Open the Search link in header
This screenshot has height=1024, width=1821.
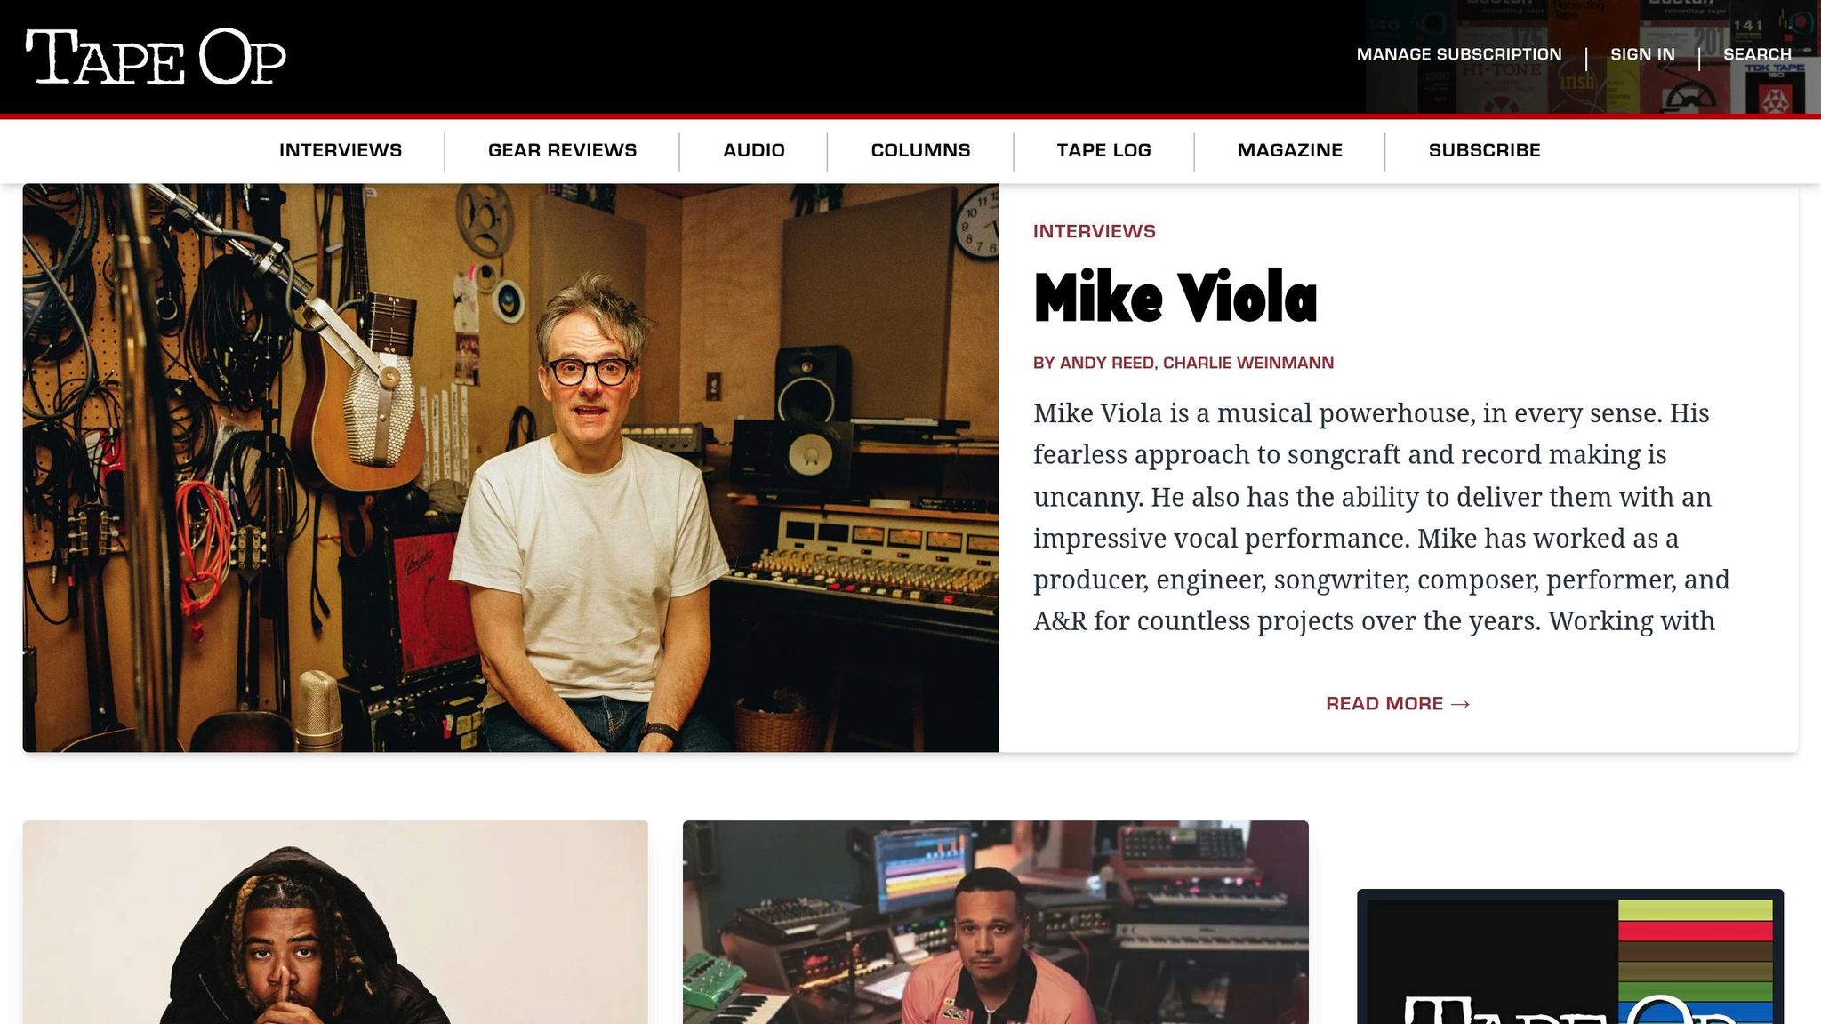click(1757, 54)
